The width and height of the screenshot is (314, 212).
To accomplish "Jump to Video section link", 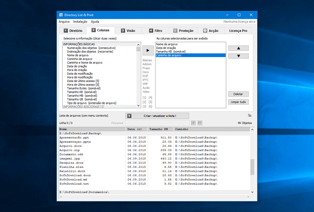I will click(146, 92).
